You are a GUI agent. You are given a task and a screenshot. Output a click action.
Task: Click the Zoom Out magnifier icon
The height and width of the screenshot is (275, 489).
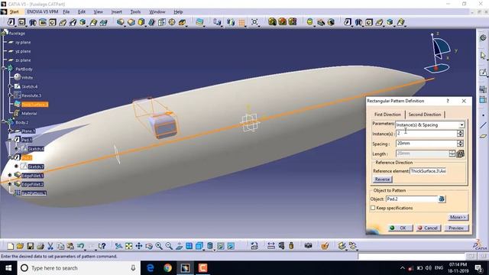click(169, 246)
